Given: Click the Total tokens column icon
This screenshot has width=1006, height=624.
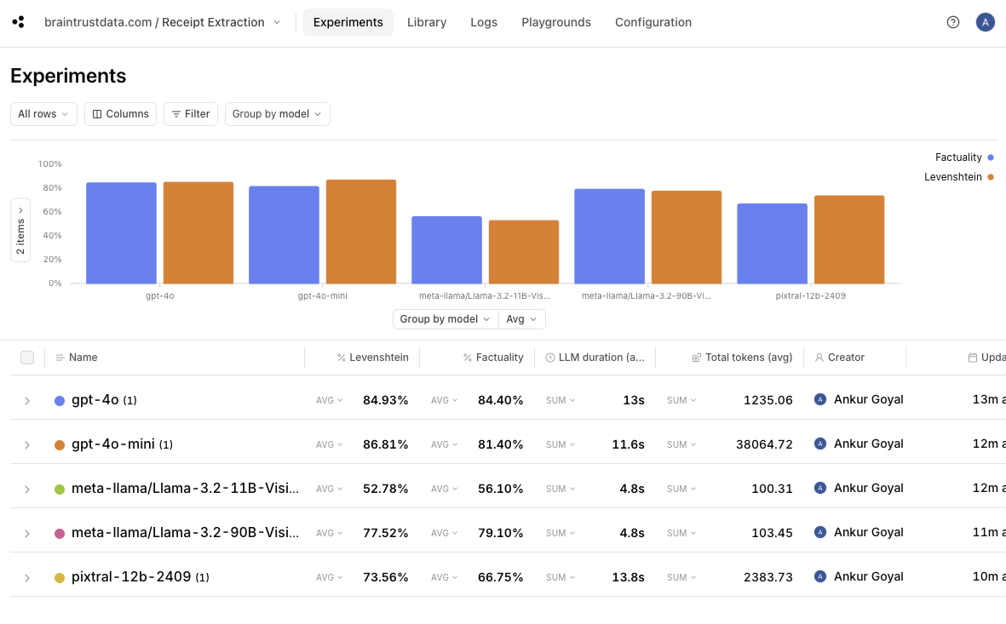Looking at the screenshot, I should pyautogui.click(x=696, y=358).
